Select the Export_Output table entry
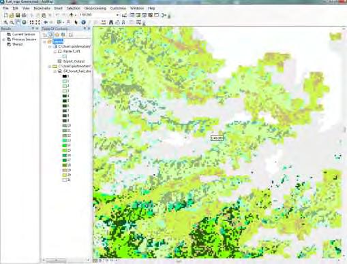 [x=74, y=61]
